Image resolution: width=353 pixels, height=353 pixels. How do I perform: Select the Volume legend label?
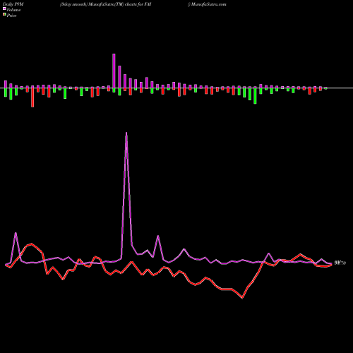[x=13, y=10]
